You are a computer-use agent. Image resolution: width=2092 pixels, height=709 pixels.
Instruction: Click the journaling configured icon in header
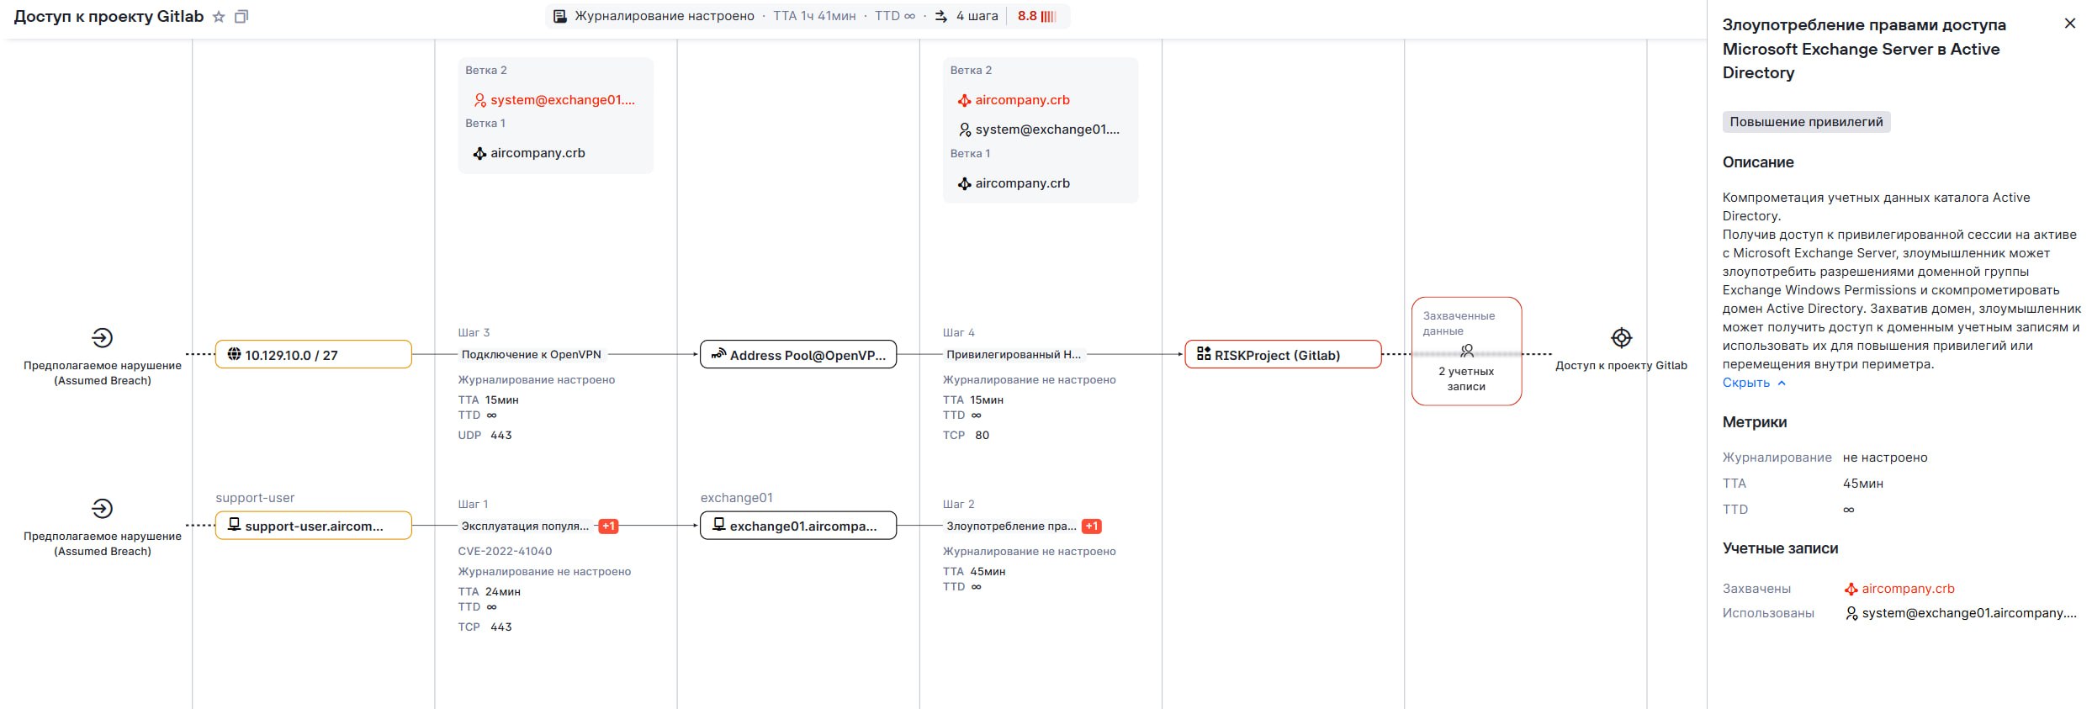click(560, 16)
